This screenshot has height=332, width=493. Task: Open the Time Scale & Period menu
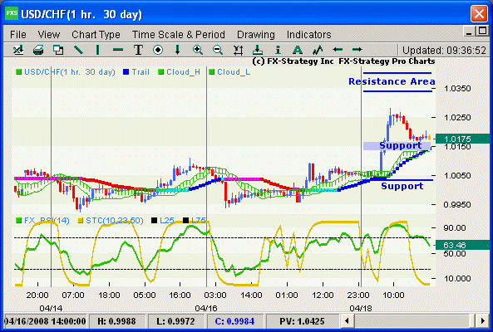(x=179, y=35)
